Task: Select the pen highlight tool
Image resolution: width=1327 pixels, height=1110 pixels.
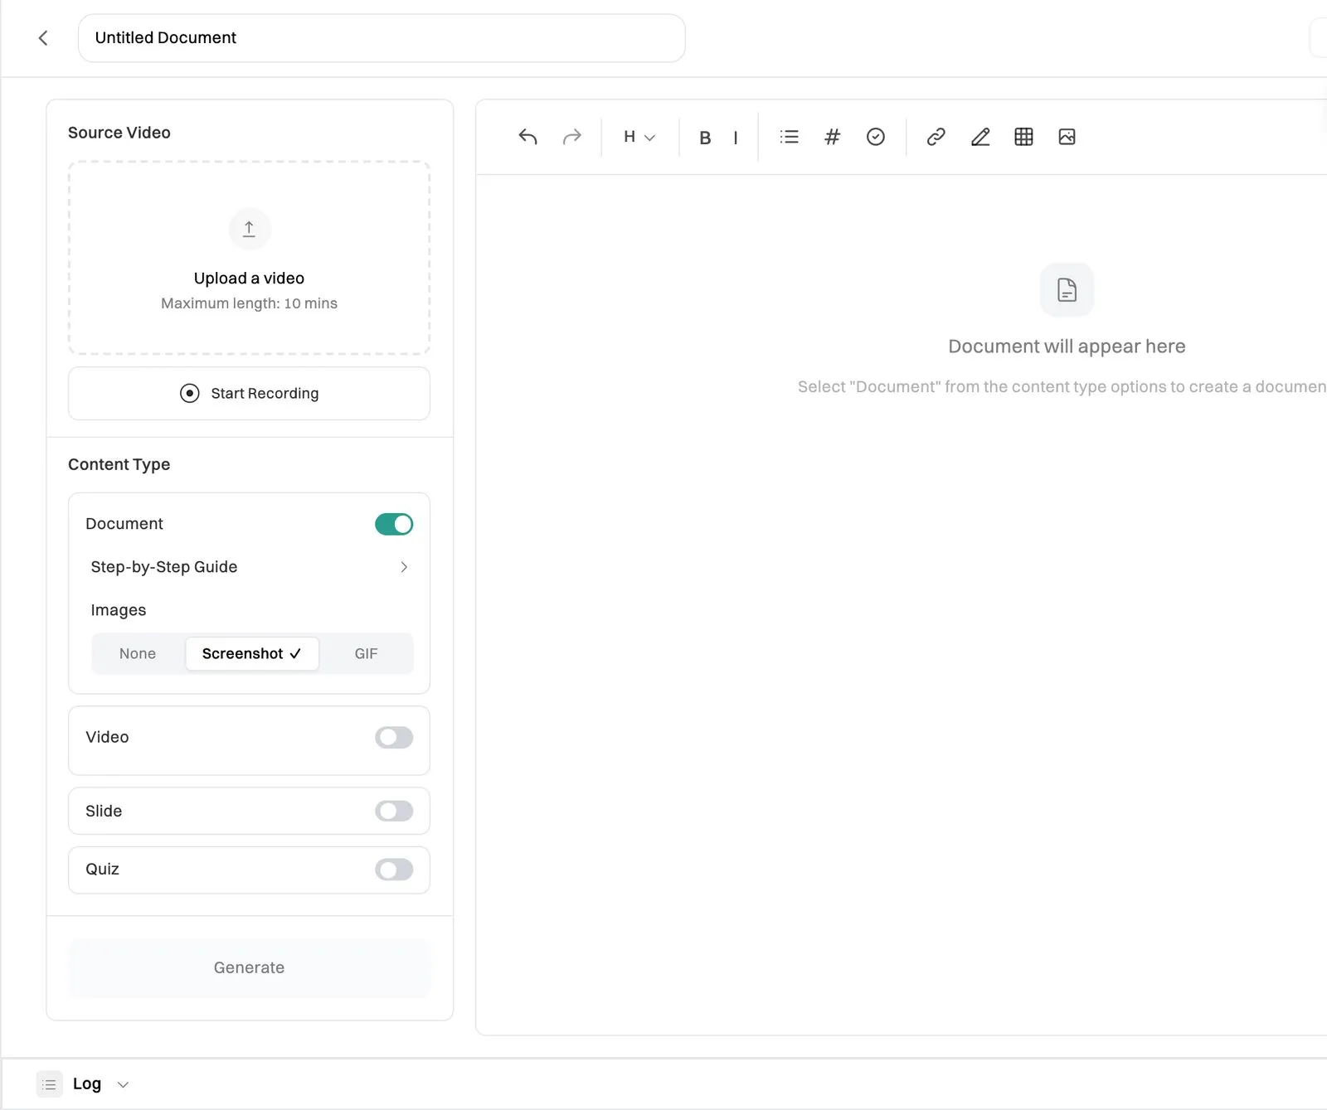Action: pos(980,137)
